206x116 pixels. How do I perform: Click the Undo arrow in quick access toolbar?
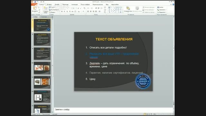click(x=38, y=2)
